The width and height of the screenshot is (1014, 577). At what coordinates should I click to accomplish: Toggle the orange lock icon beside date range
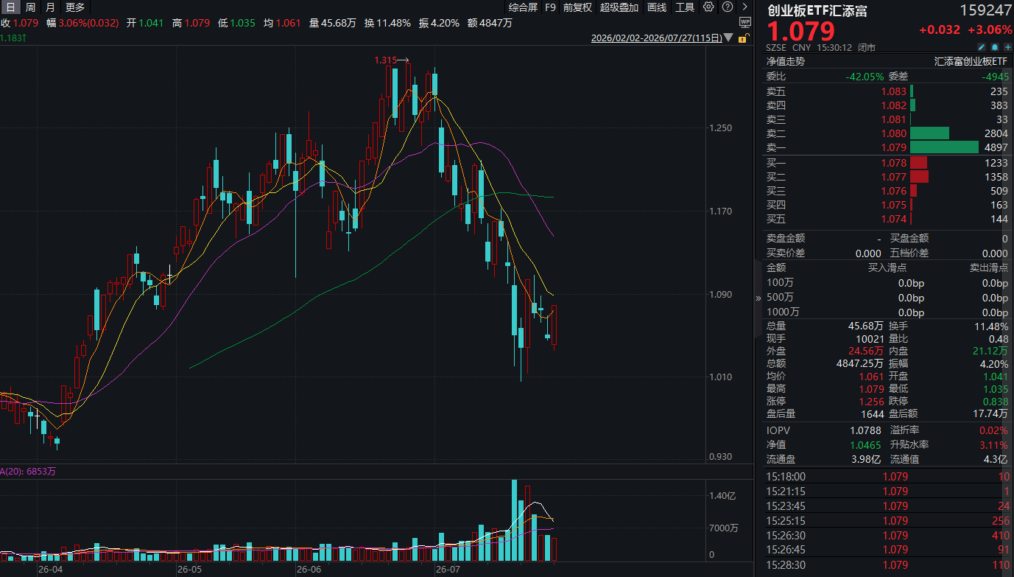(x=744, y=38)
